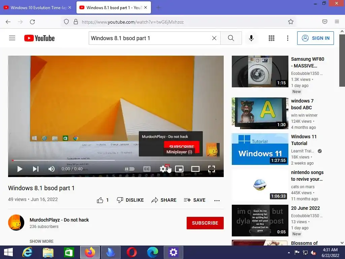The image size is (345, 259).
Task: SAVE the video to a playlist
Action: (x=194, y=200)
